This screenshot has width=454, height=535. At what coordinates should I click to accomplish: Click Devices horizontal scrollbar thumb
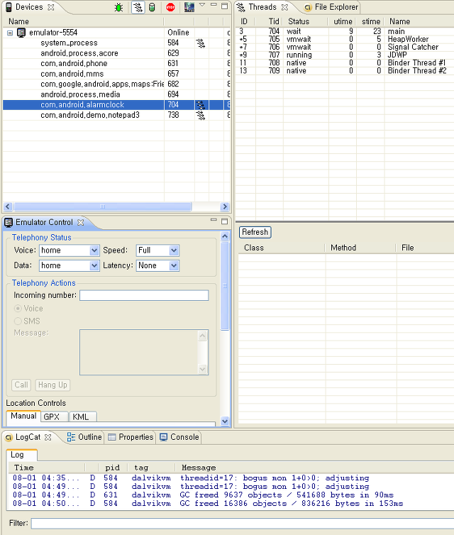pos(102,206)
